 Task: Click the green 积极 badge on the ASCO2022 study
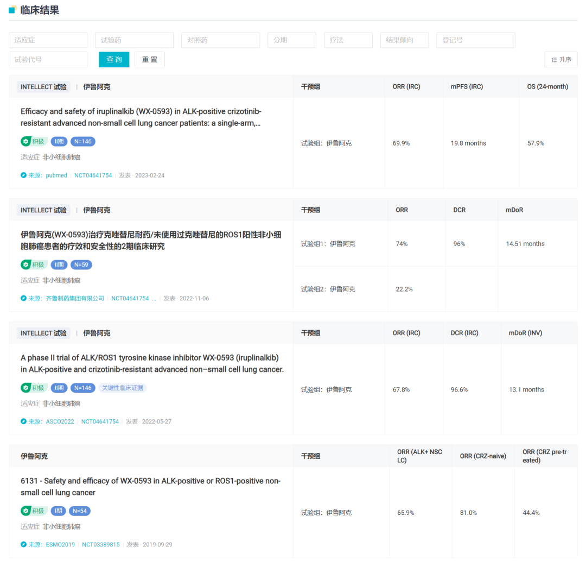pos(34,388)
